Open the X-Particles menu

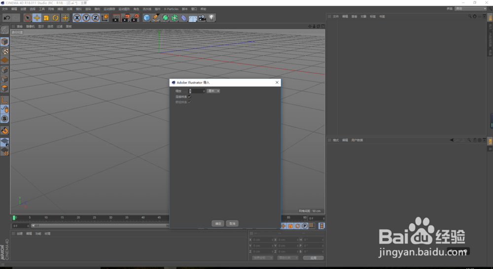pos(171,9)
